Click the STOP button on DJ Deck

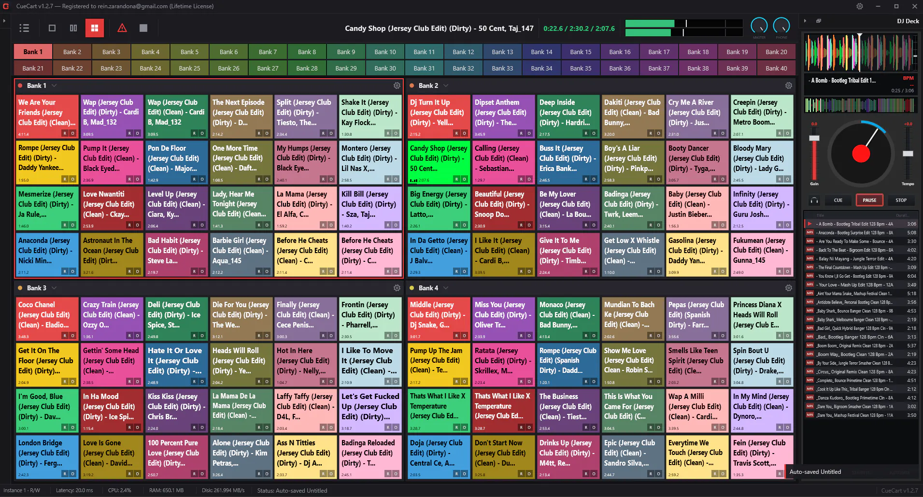pyautogui.click(x=901, y=200)
